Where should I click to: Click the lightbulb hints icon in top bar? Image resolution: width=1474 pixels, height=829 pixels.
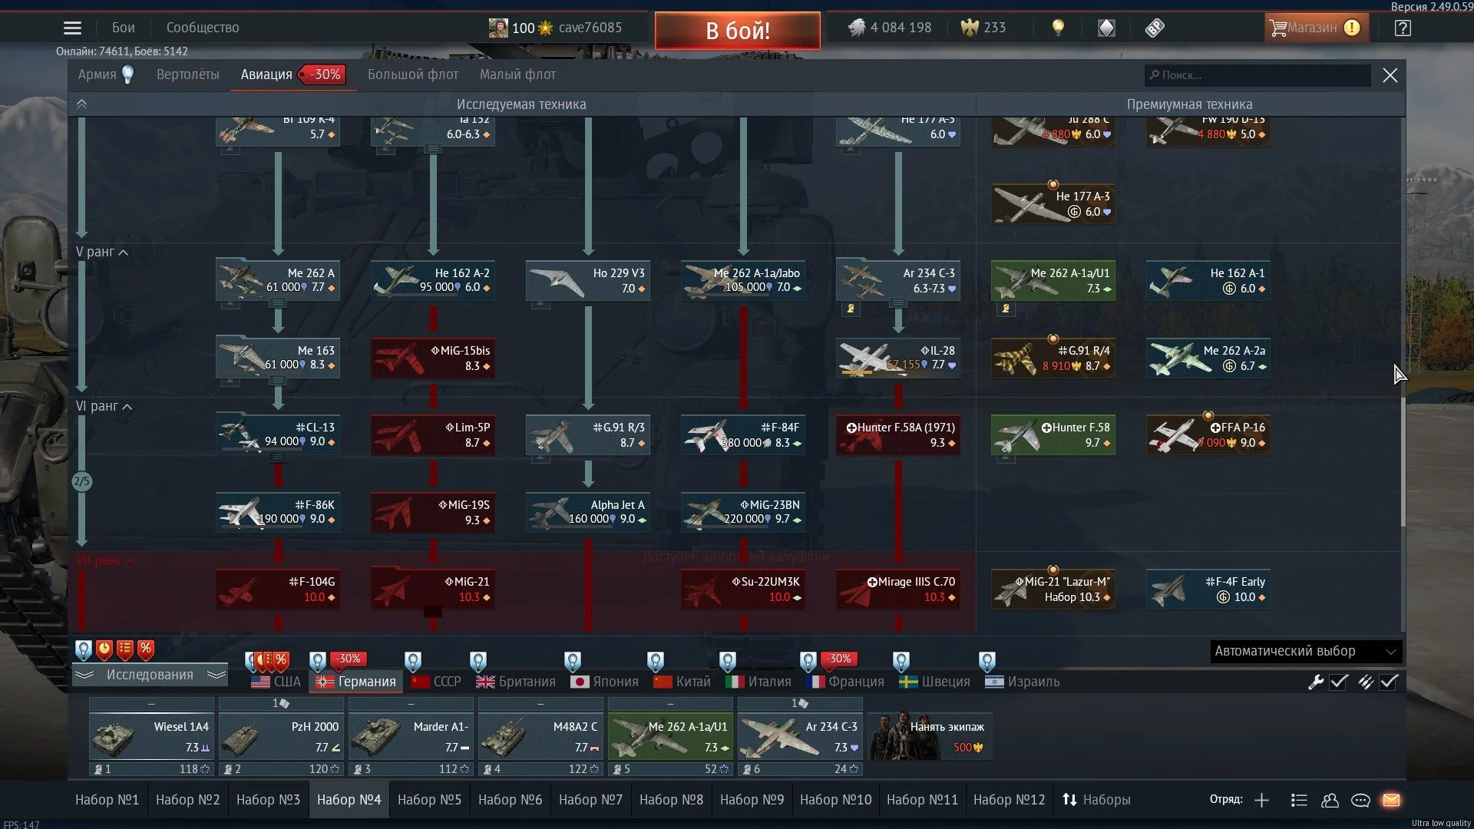point(1058,28)
